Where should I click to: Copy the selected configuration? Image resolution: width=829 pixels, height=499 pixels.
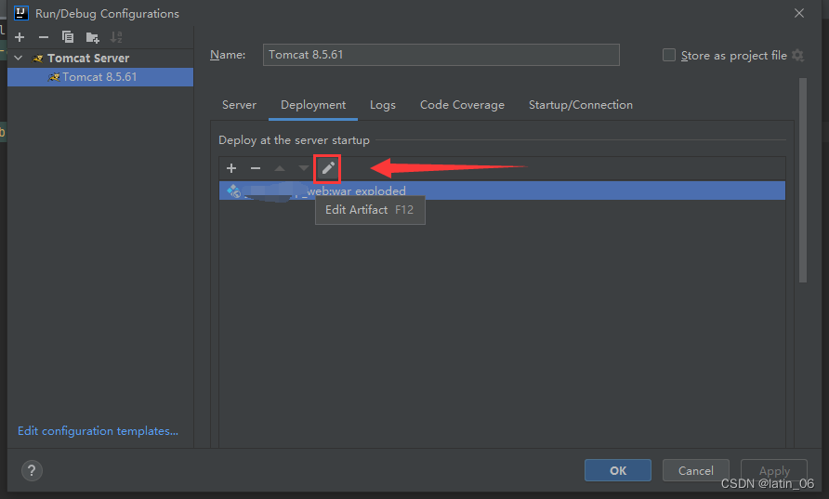(67, 37)
